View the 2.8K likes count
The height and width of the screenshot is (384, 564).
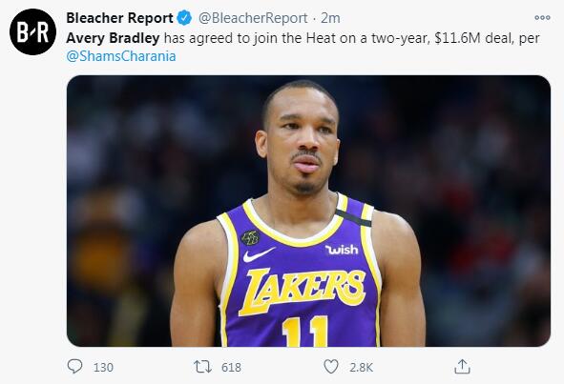(x=361, y=368)
